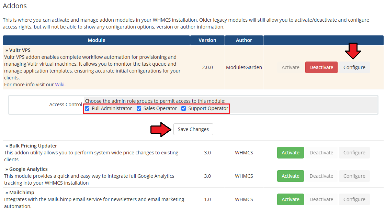
Task: Deactivate the Vultr VPS addon
Action: click(x=321, y=67)
